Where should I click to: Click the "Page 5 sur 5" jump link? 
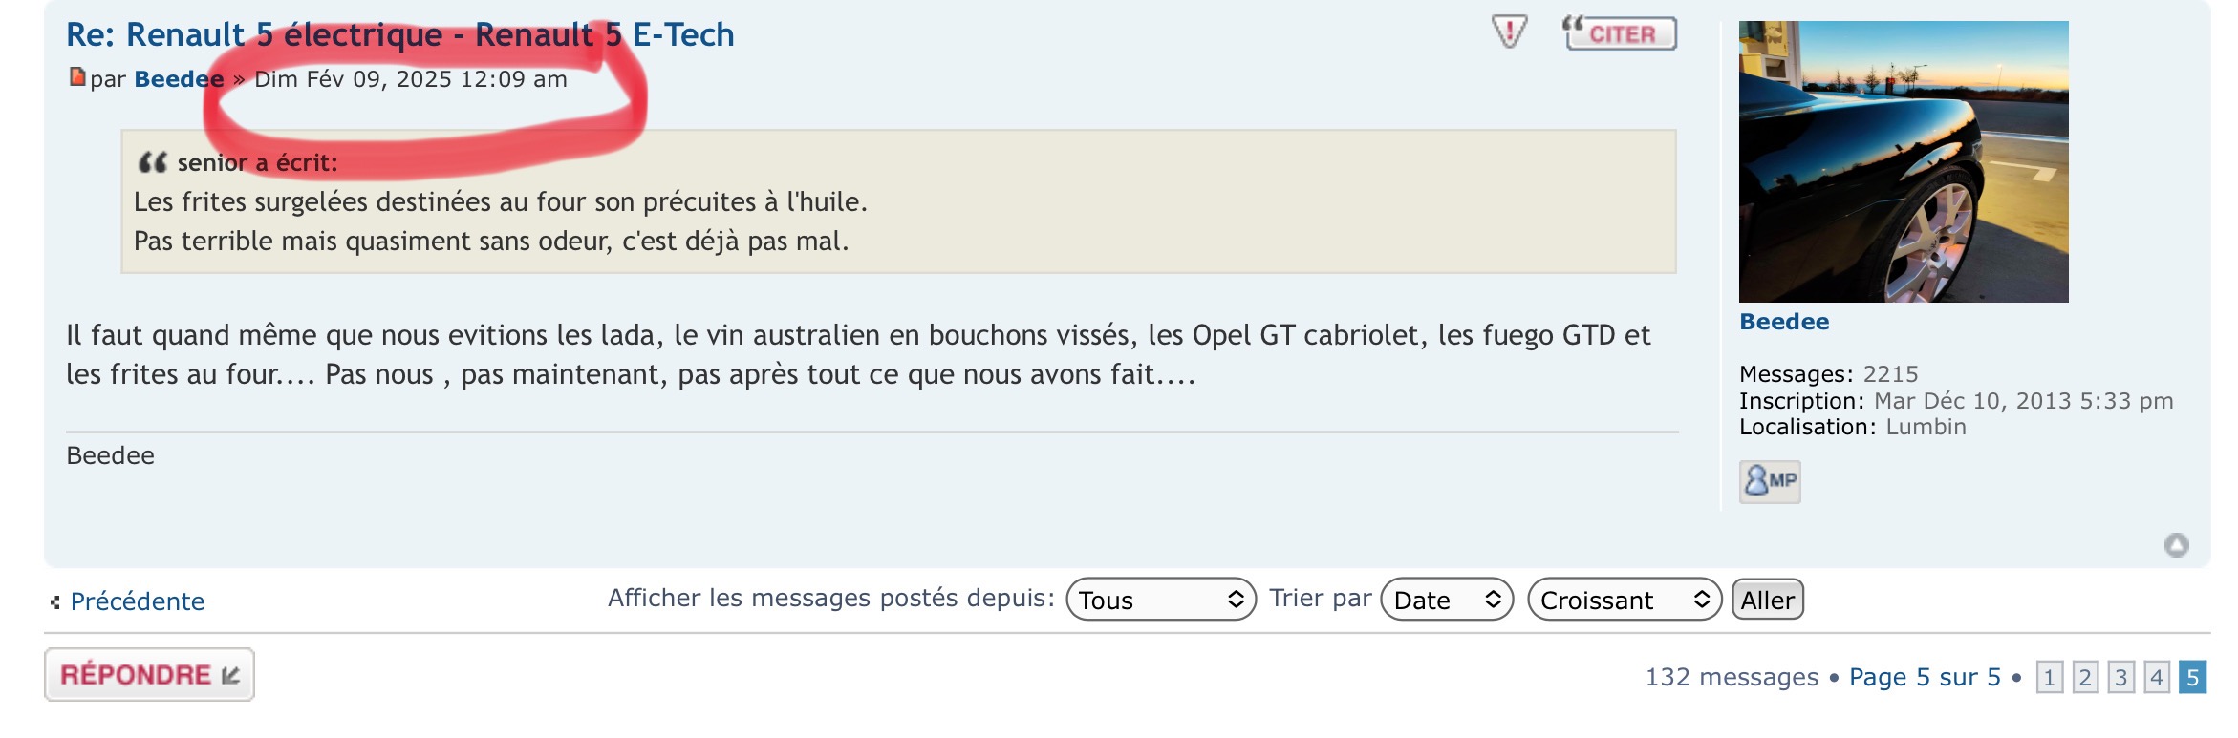coord(1924,678)
